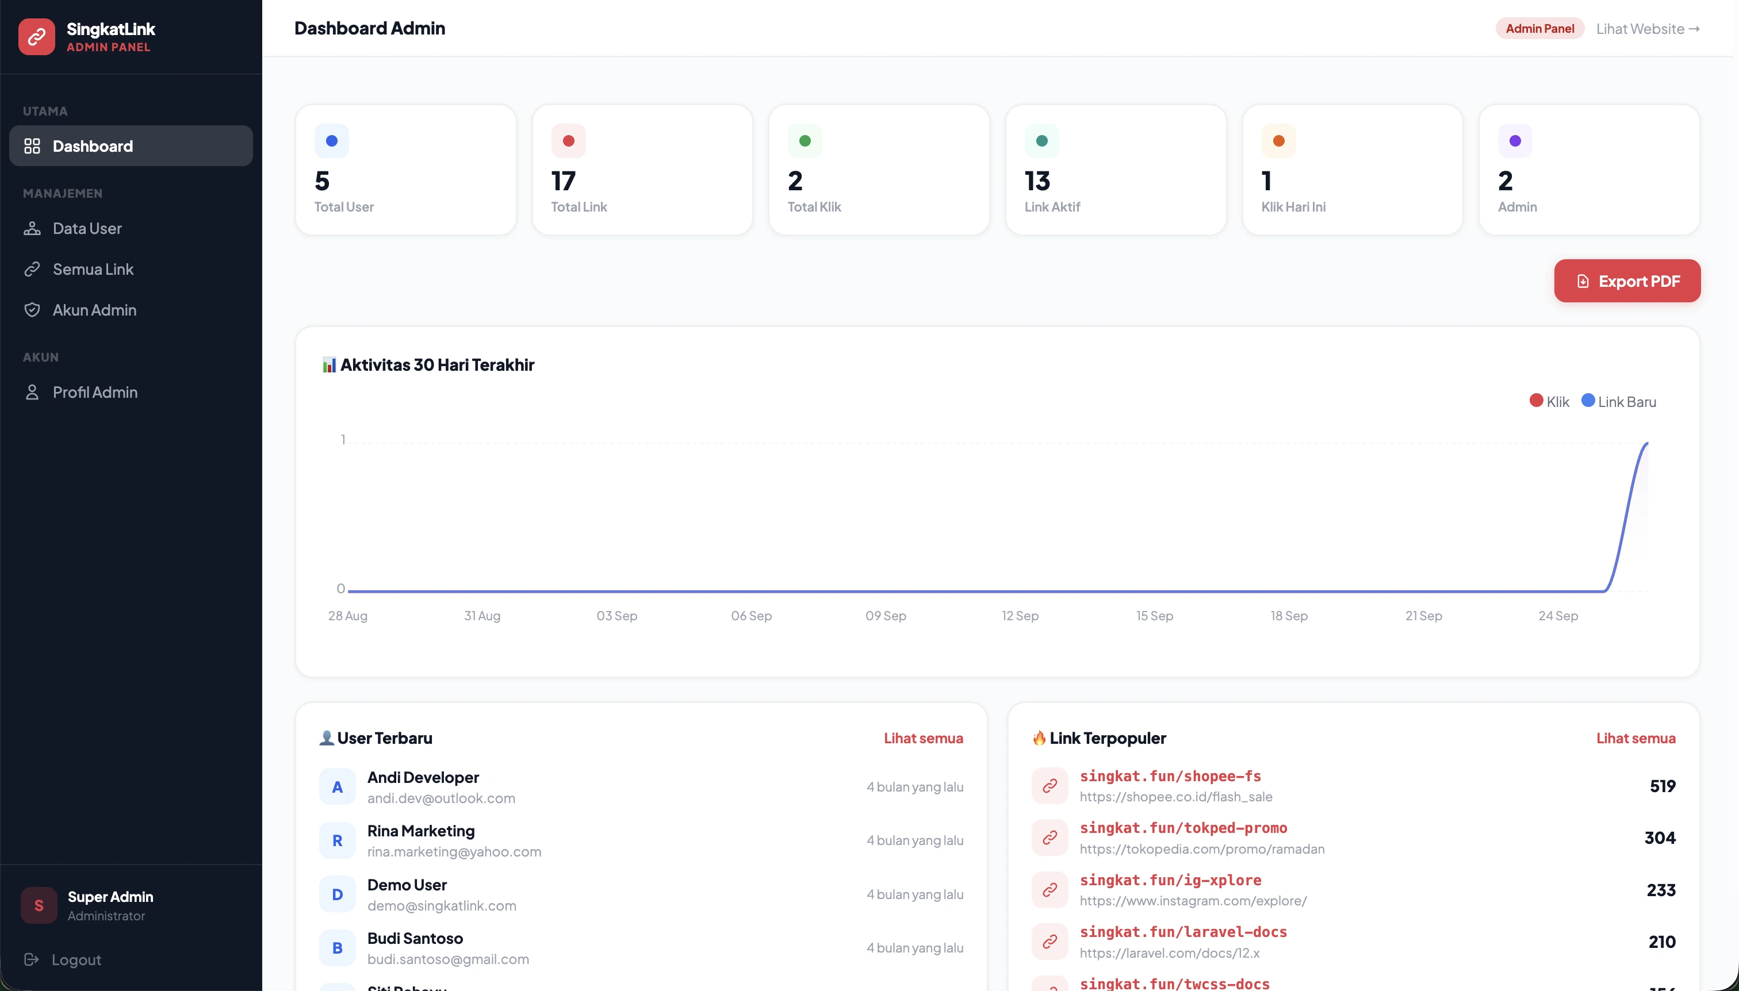The height and width of the screenshot is (991, 1739).
Task: Click the email andi.dev@outlook.com
Action: [x=441, y=798]
